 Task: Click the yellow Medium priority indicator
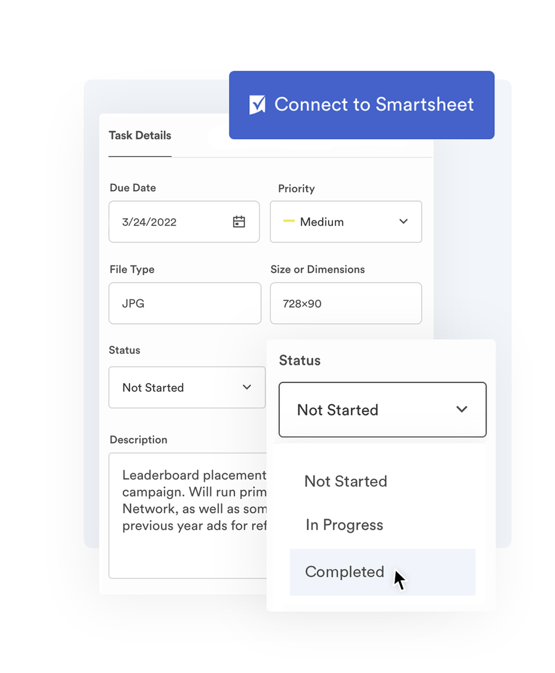coord(289,221)
